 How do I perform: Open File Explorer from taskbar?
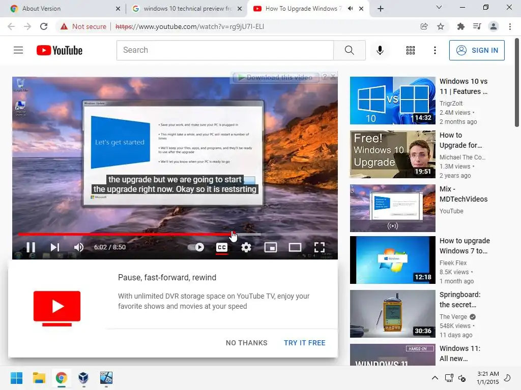coord(39,378)
